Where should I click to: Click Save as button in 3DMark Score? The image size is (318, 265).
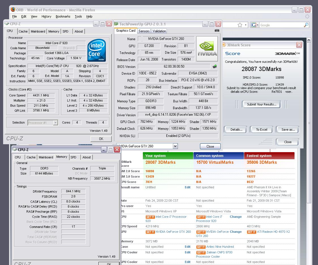point(288,130)
